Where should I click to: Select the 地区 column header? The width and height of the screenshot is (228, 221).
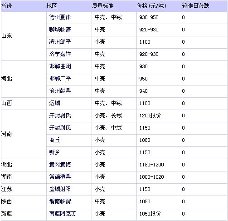(52, 6)
